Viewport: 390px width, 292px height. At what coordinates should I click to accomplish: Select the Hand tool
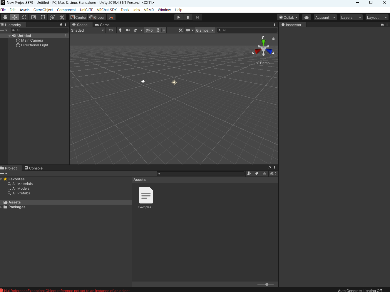[5, 17]
